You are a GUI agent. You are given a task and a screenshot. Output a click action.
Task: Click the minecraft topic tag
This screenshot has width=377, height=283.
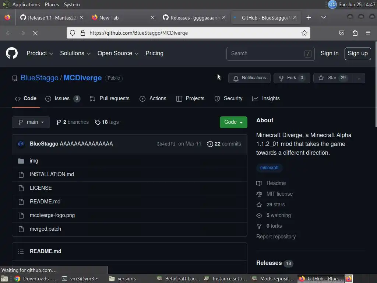pyautogui.click(x=269, y=168)
